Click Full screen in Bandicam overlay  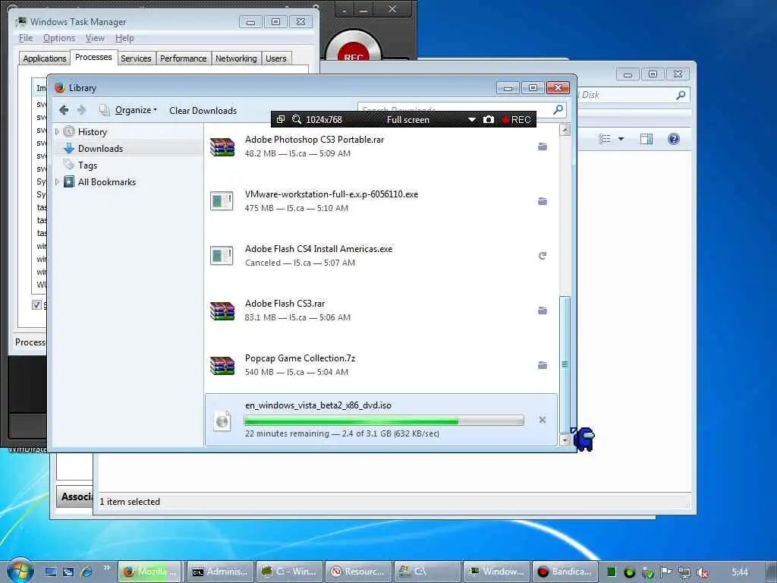pyautogui.click(x=407, y=119)
